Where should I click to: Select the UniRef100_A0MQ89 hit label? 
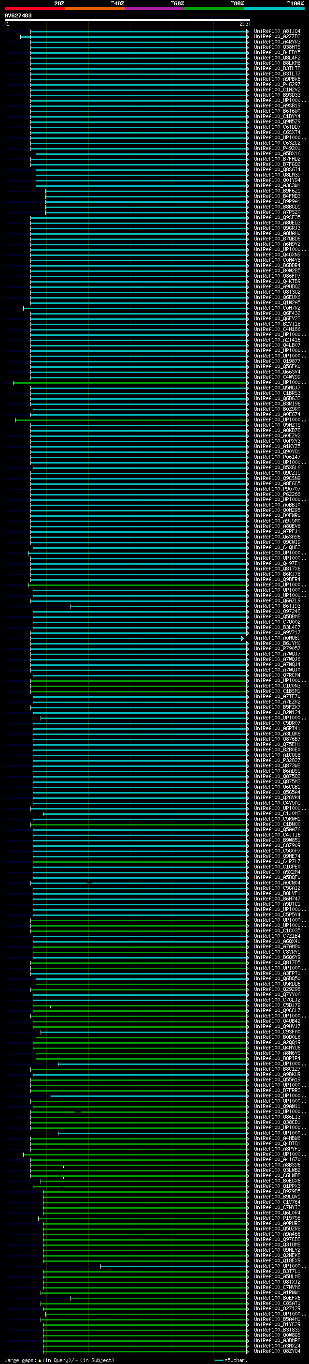277,638
